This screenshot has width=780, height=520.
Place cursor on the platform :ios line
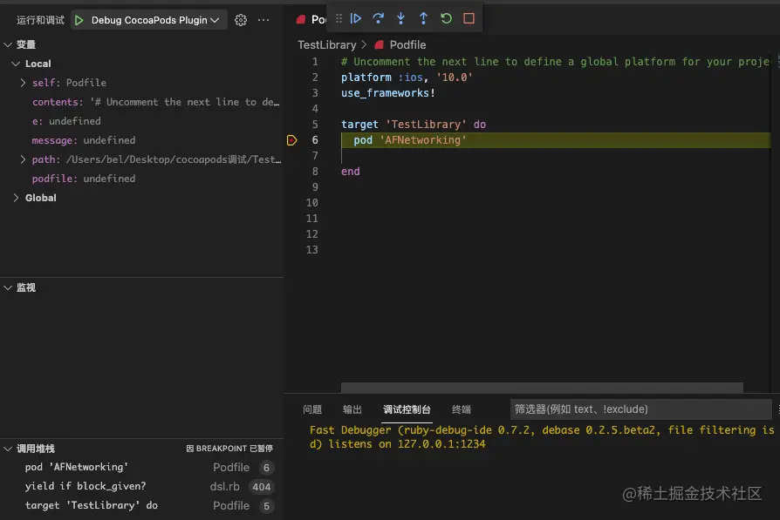pos(407,78)
